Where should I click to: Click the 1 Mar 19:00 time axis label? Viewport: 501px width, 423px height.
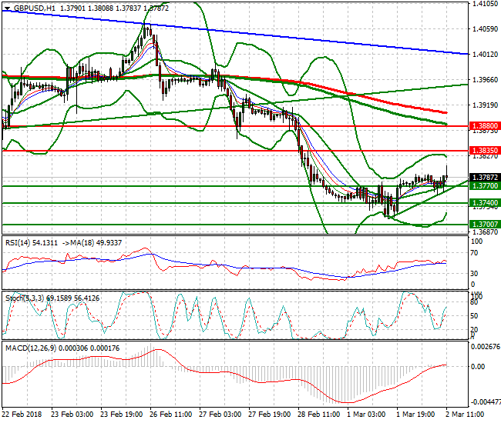[415, 415]
